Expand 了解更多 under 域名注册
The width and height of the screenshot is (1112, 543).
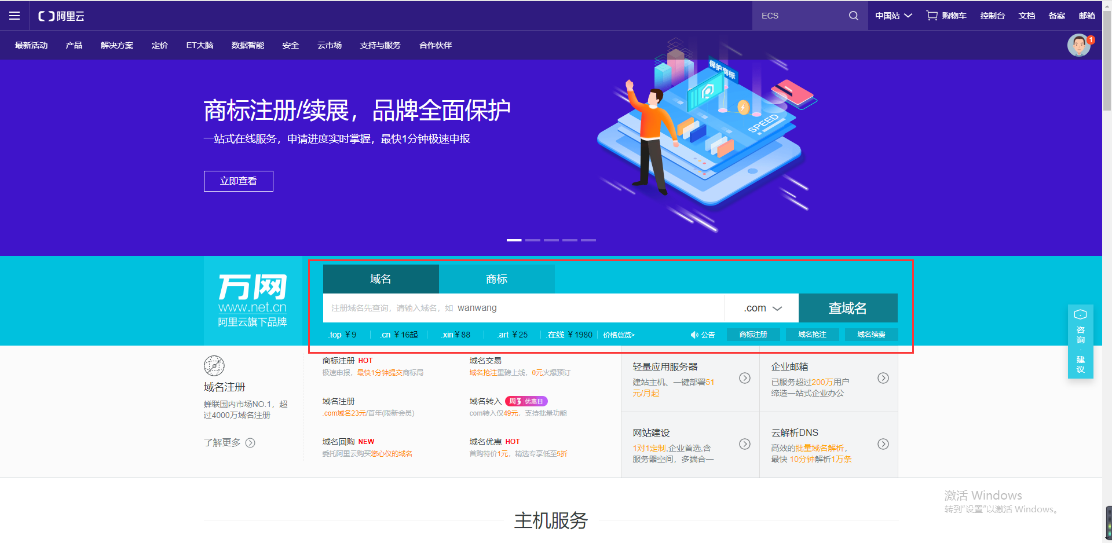click(x=229, y=443)
